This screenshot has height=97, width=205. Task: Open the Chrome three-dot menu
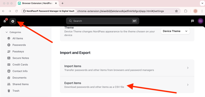202,11
